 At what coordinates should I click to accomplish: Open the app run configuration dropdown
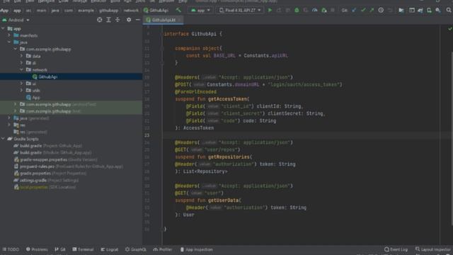(x=200, y=10)
